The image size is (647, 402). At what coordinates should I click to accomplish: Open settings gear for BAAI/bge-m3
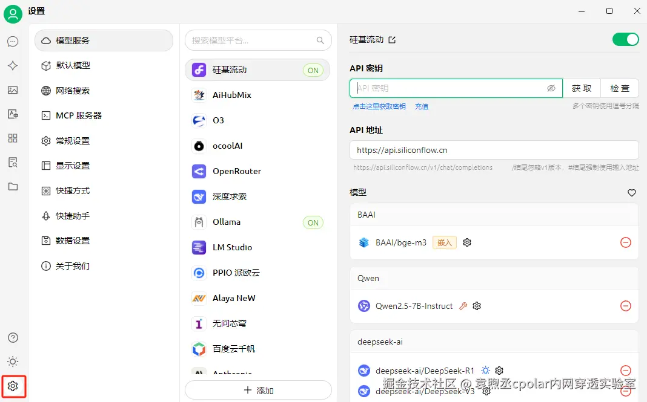[467, 242]
